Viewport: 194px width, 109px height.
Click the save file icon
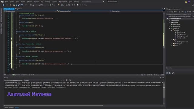(16, 5)
